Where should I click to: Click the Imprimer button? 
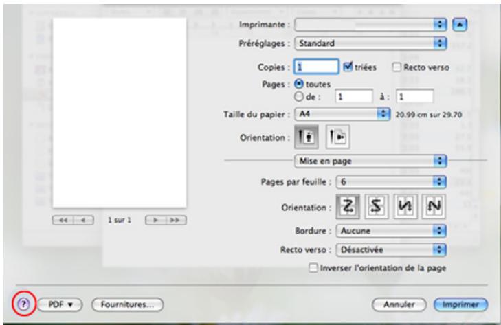460,304
